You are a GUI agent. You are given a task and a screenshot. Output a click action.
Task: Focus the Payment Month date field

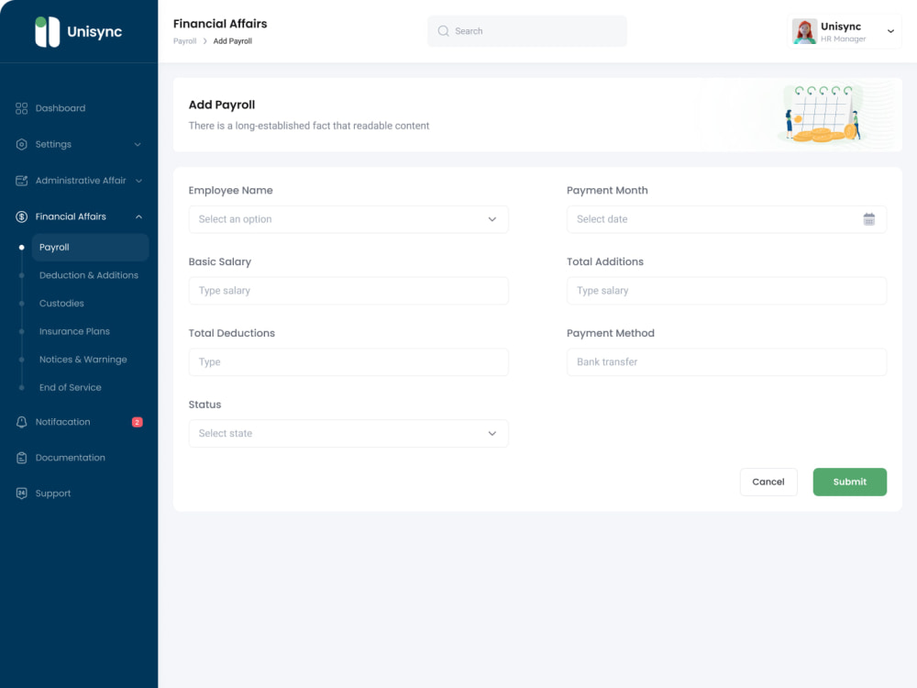[x=726, y=219]
